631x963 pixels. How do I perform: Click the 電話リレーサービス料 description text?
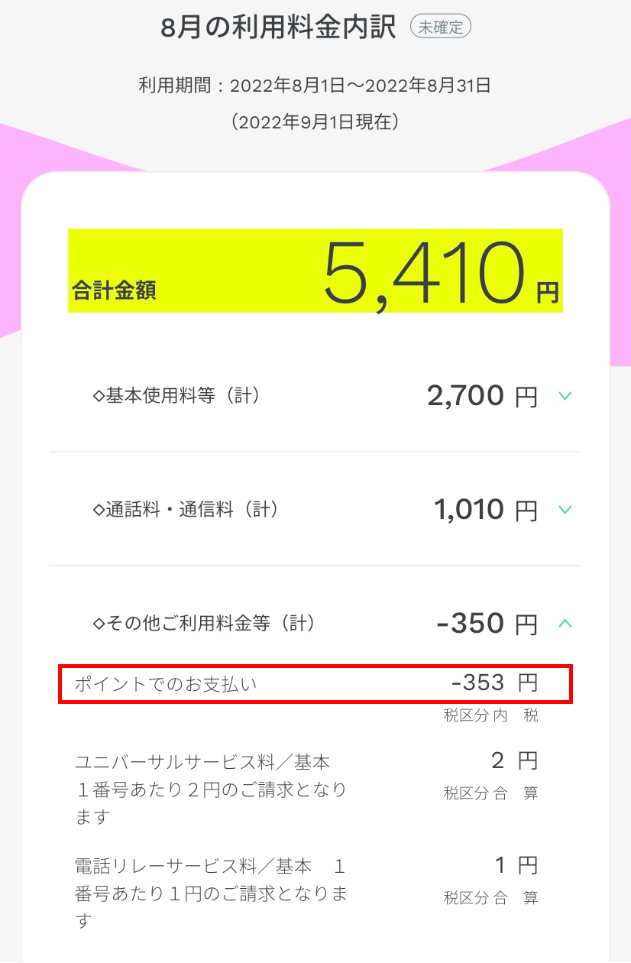pyautogui.click(x=210, y=893)
